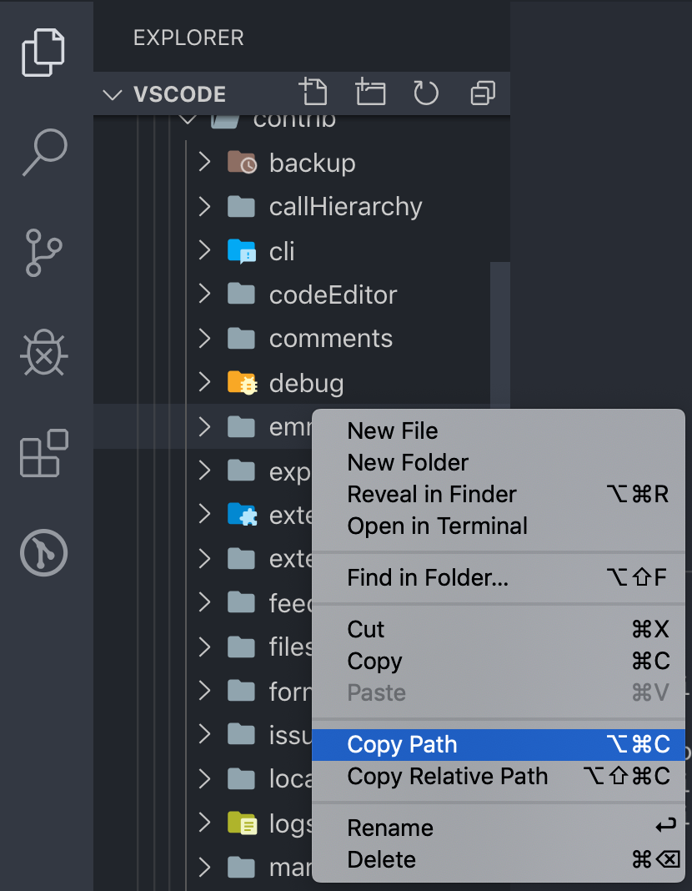The image size is (692, 891).
Task: Expand the backup folder chevron
Action: [x=205, y=162]
